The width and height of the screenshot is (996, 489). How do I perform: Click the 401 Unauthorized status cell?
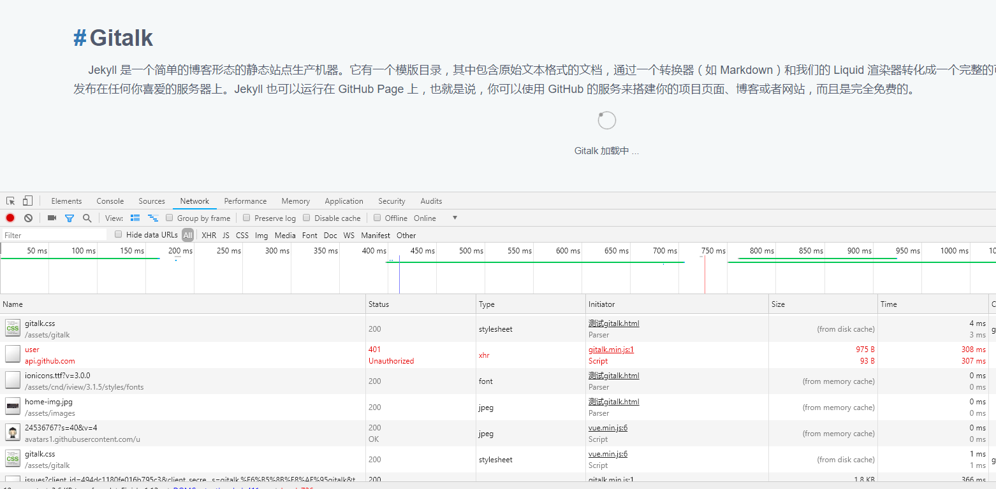[421, 355]
